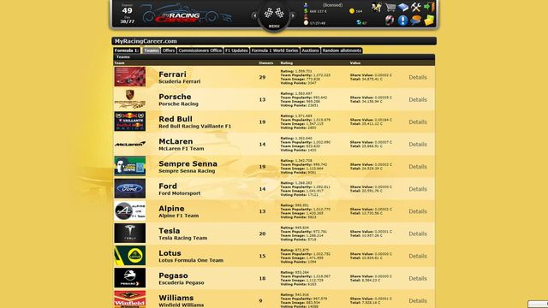Click the Red Bull team logo
The width and height of the screenshot is (548, 308).
point(129,121)
